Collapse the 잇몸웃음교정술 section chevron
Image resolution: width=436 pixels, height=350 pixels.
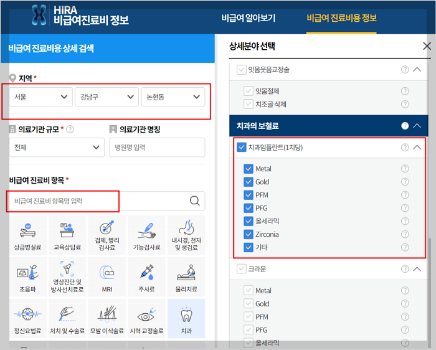[x=417, y=70]
